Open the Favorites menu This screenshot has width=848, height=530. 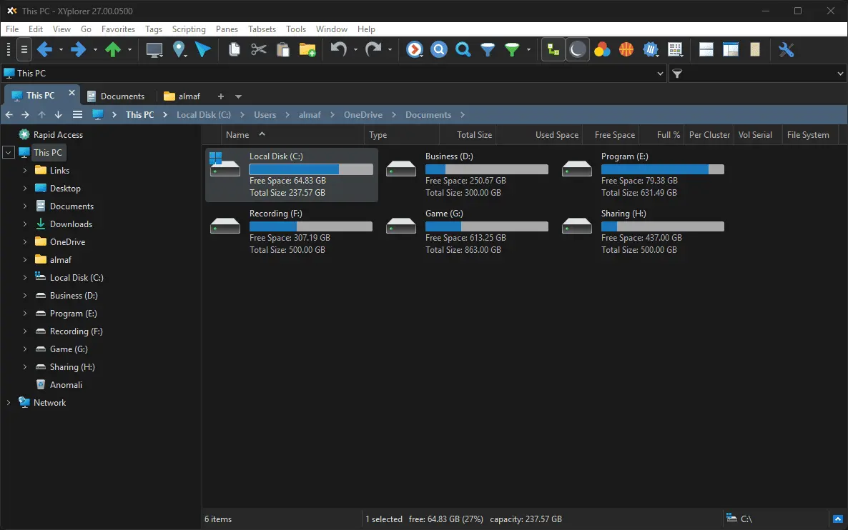pyautogui.click(x=118, y=29)
